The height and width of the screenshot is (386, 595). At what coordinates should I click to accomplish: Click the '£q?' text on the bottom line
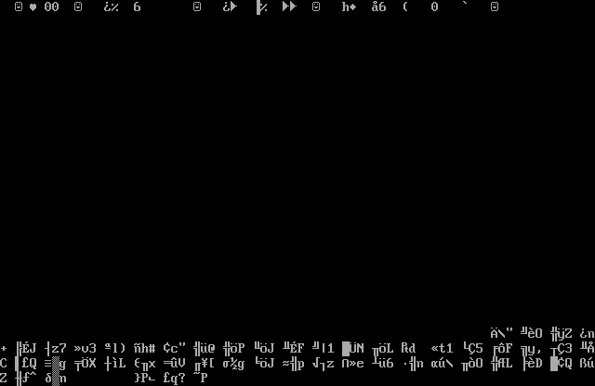tap(174, 379)
